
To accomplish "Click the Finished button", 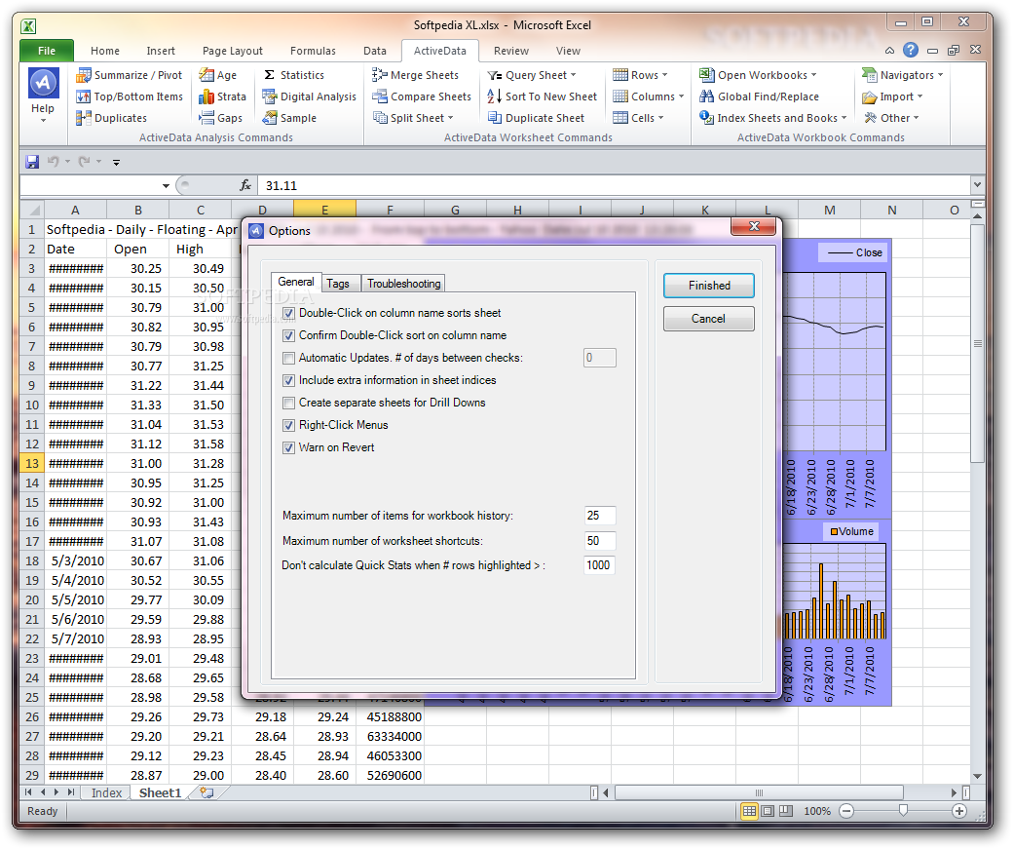I will click(x=709, y=286).
